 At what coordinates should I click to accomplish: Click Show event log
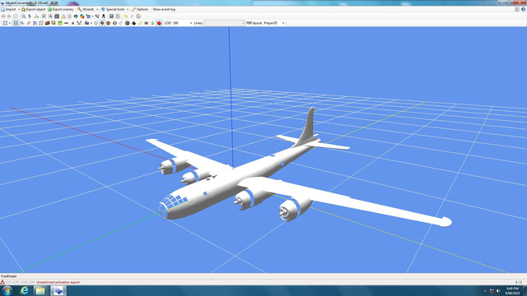164,9
